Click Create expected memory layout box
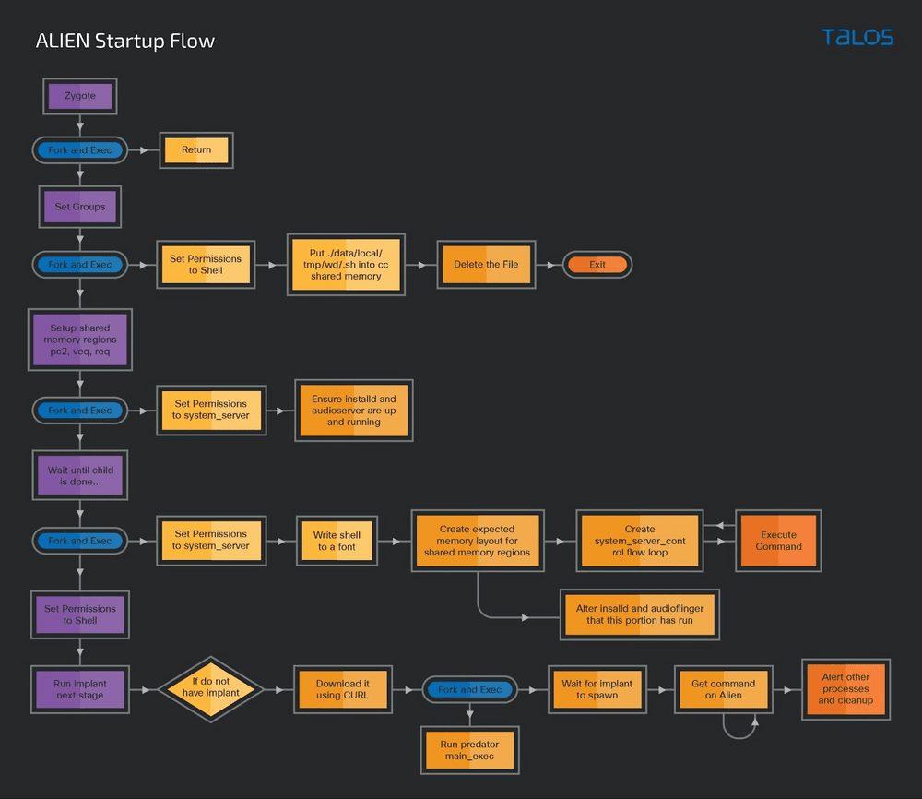 (x=477, y=542)
